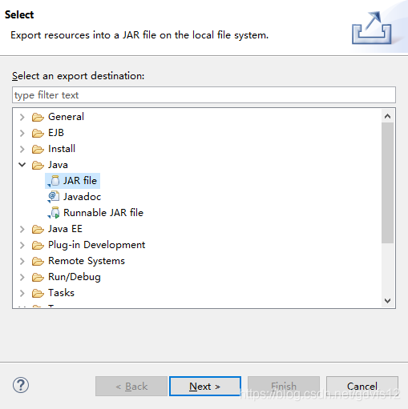Expand the EJB category
The image size is (408, 409).
pyautogui.click(x=22, y=133)
